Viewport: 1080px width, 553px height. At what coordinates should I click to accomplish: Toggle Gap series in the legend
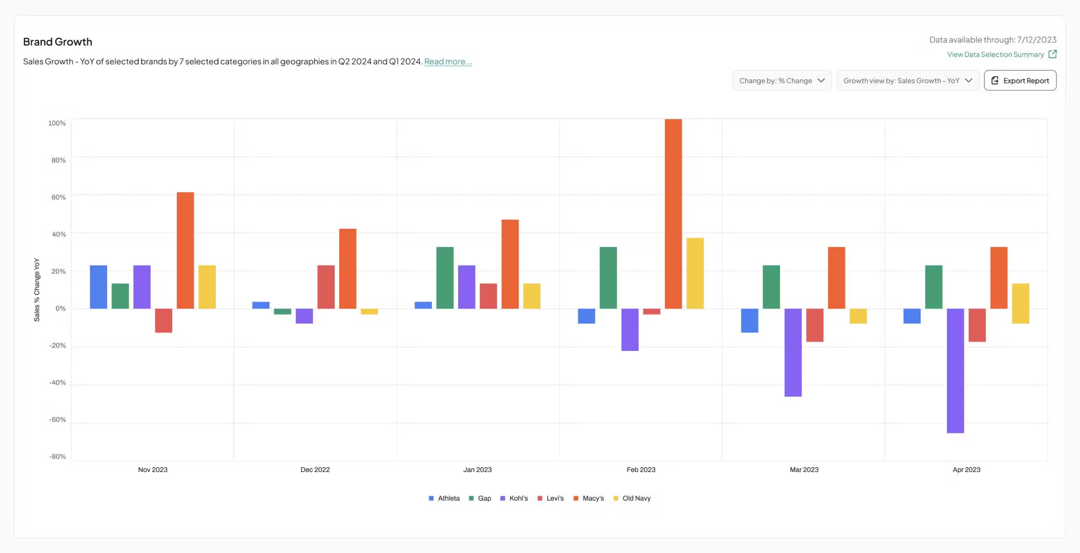[x=480, y=498]
